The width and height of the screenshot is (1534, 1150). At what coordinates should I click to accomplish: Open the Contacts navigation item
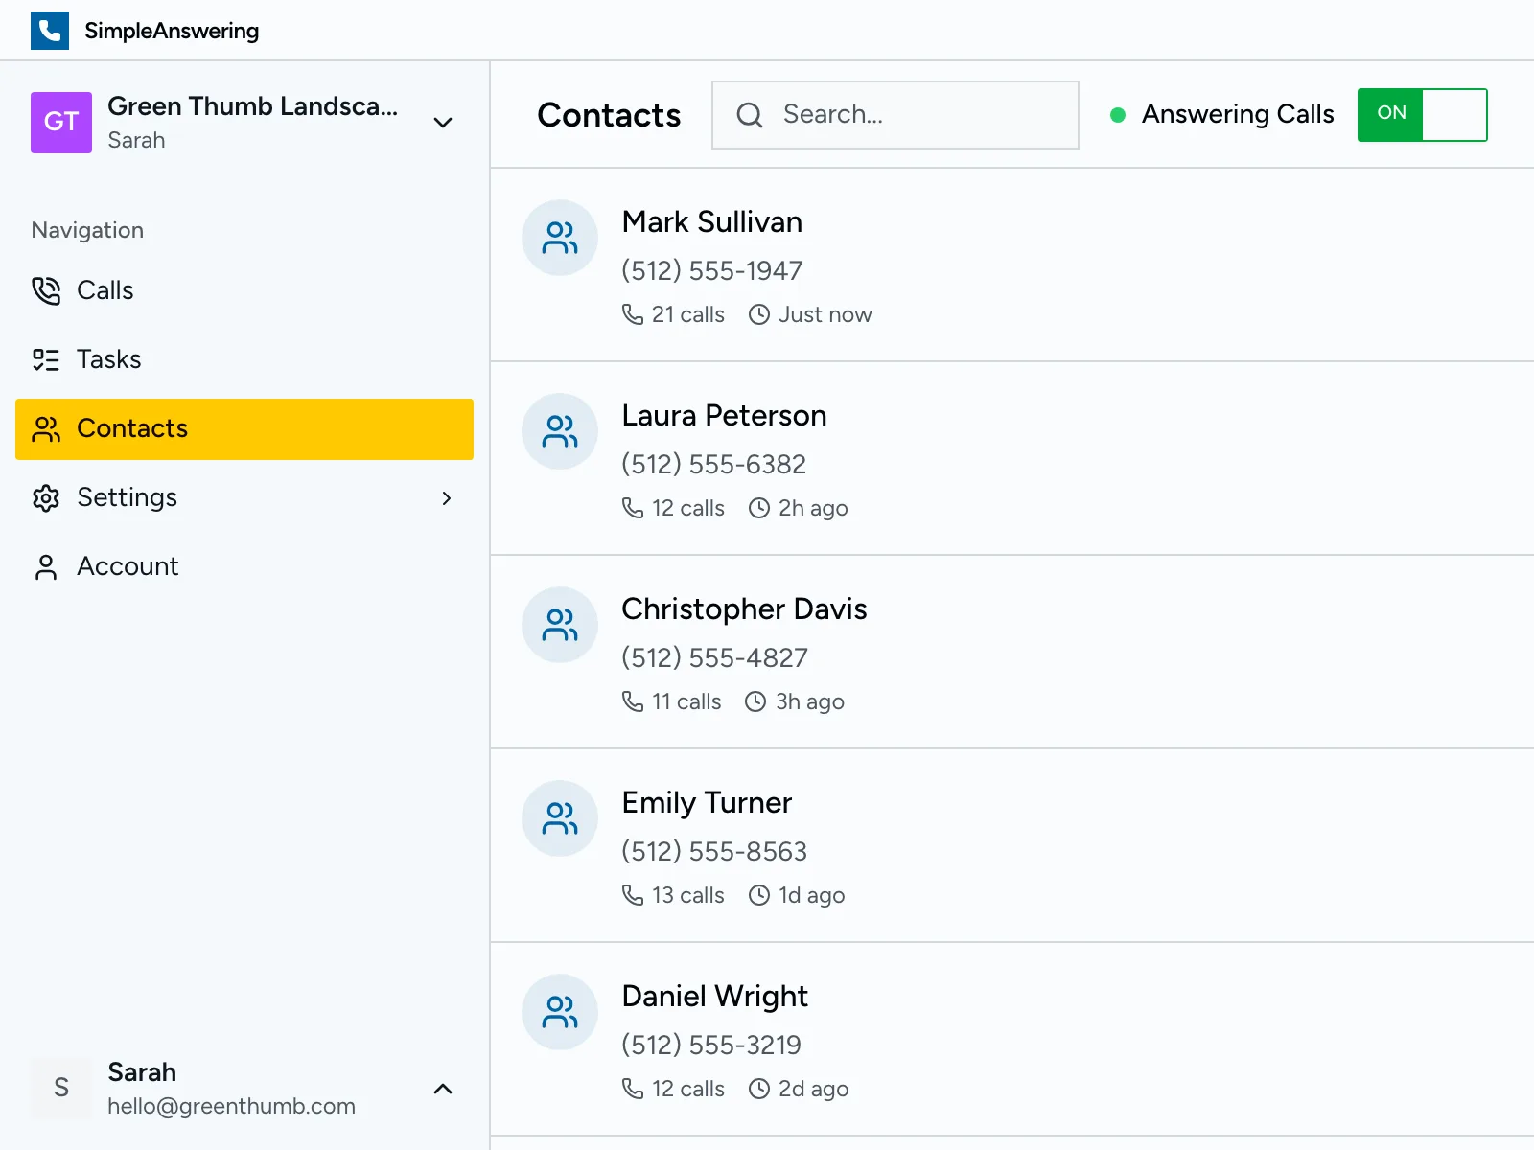click(x=131, y=428)
